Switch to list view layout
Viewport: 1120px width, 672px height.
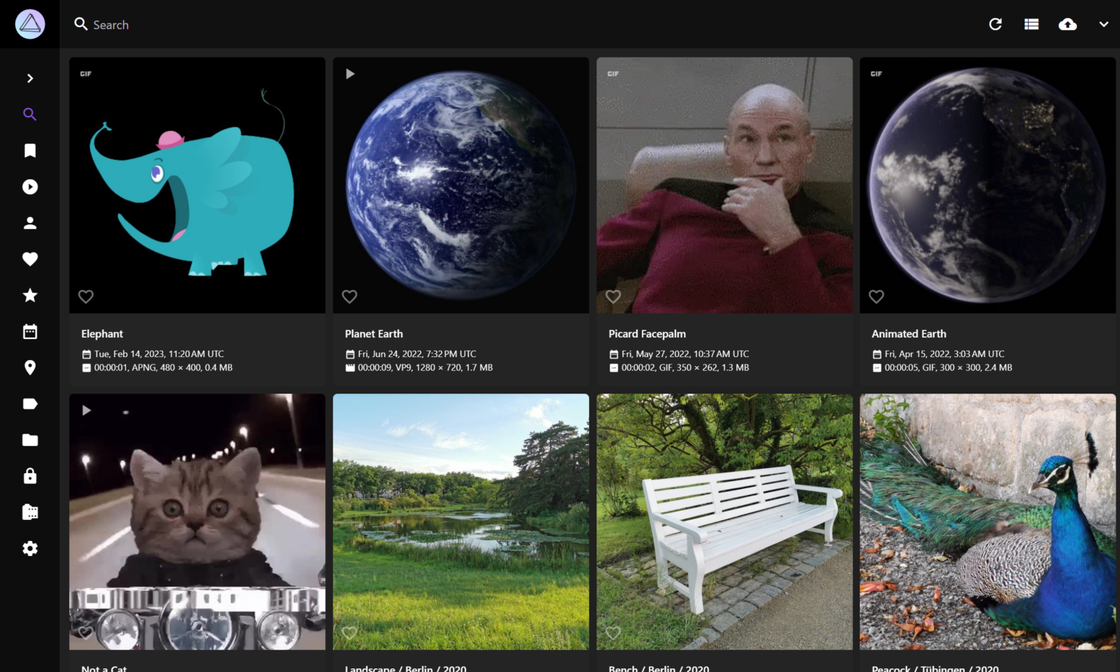click(1031, 23)
